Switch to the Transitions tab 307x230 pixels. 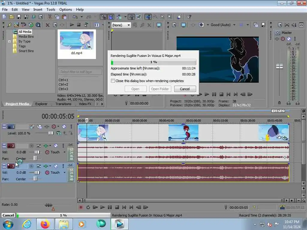(63, 104)
